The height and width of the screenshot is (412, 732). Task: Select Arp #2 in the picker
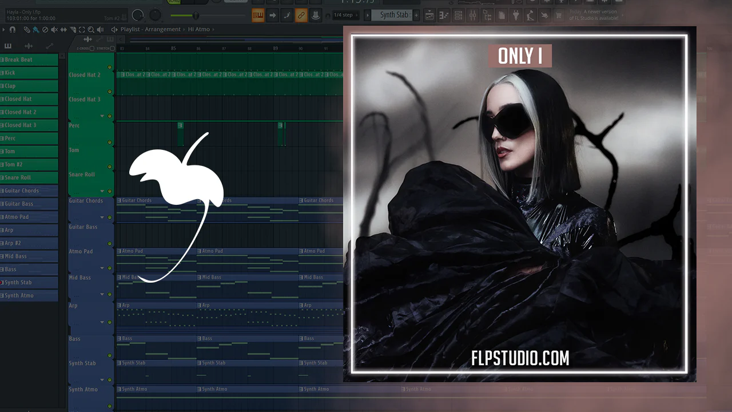pyautogui.click(x=29, y=243)
